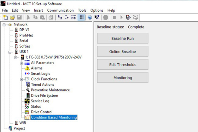Viewport: 198px width, 132px height.
Task: Open Smart Logic in tree
Action: pyautogui.click(x=41, y=74)
